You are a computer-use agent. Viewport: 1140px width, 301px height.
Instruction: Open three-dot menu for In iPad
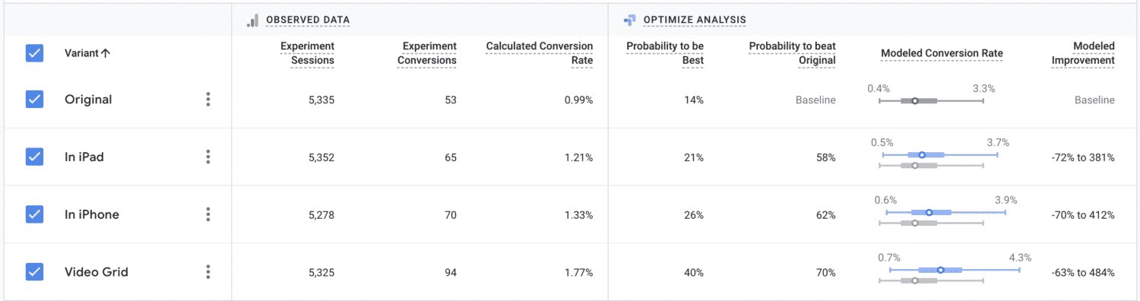208,157
